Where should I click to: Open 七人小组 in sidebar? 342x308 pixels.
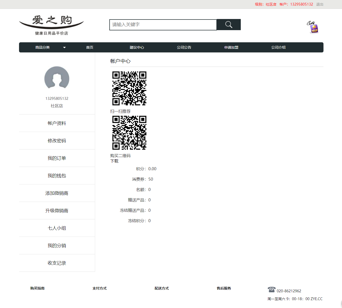click(x=57, y=228)
